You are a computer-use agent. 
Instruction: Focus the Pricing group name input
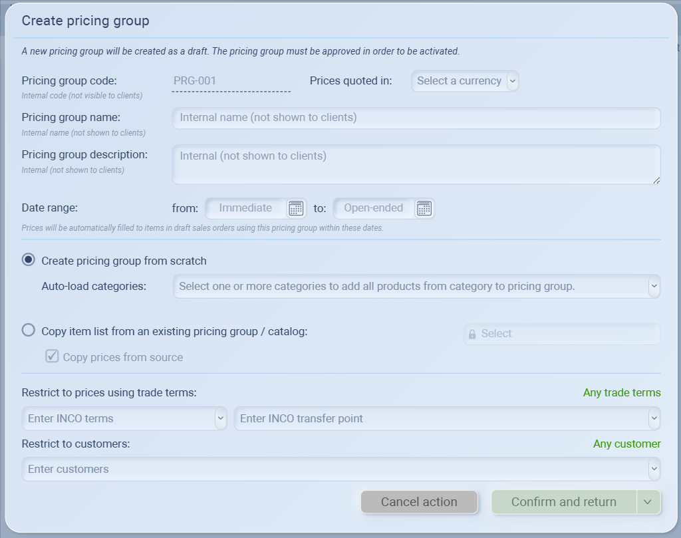416,118
